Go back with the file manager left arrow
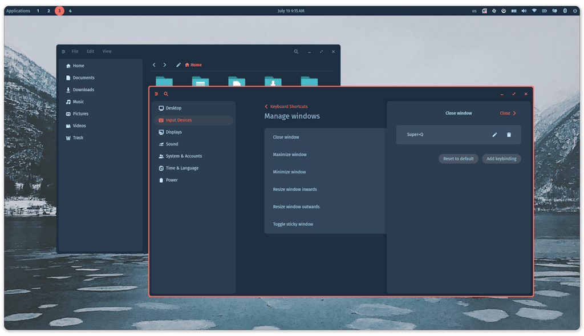584x336 pixels. point(154,65)
